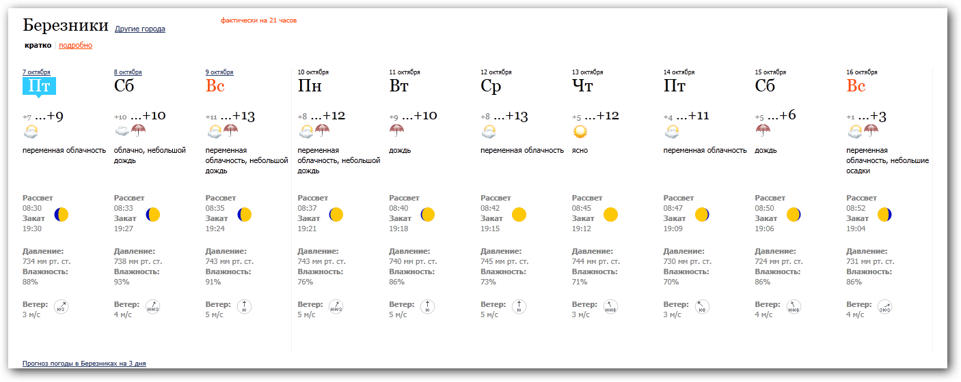The width and height of the screenshot is (961, 382).
Task: Click the full moon icon for 12 октября
Action: click(x=519, y=215)
